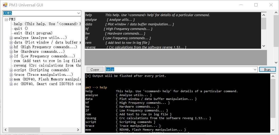Select the help tree item
Image resolution: width=279 pixels, height=135 pixels.
tap(47, 24)
